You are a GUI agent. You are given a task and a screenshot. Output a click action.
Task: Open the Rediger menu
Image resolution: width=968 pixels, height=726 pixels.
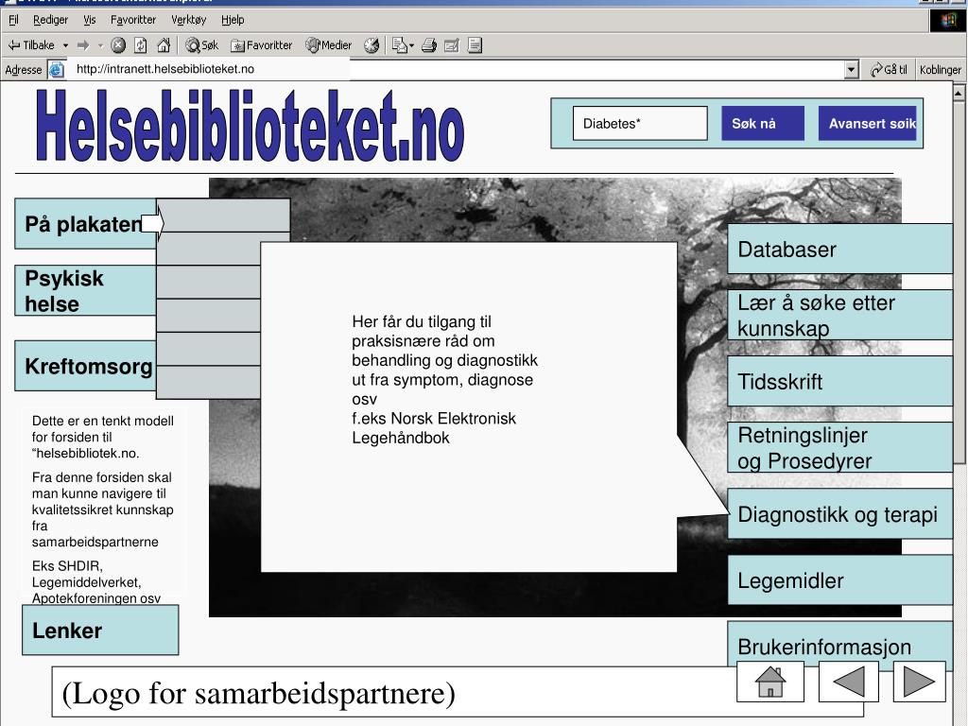[51, 20]
